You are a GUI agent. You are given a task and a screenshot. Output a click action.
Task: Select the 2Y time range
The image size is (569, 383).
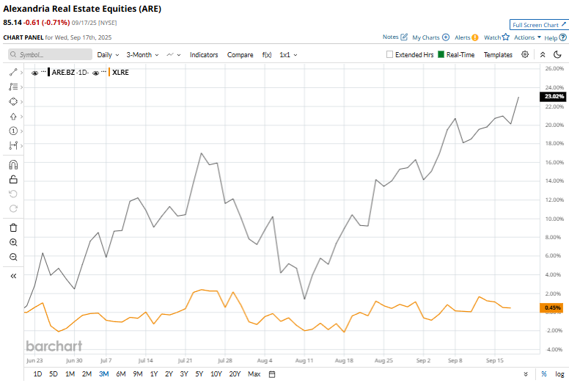click(x=169, y=374)
